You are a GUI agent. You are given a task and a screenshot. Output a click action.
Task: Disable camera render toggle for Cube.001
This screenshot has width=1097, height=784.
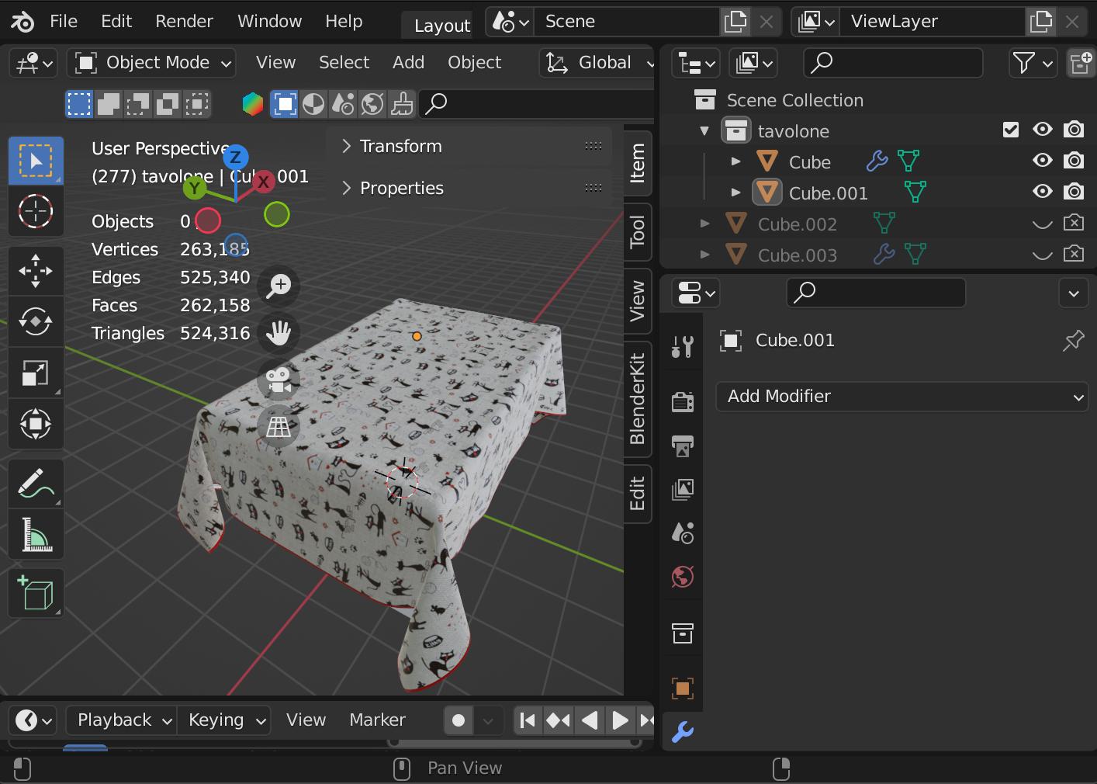[1074, 192]
